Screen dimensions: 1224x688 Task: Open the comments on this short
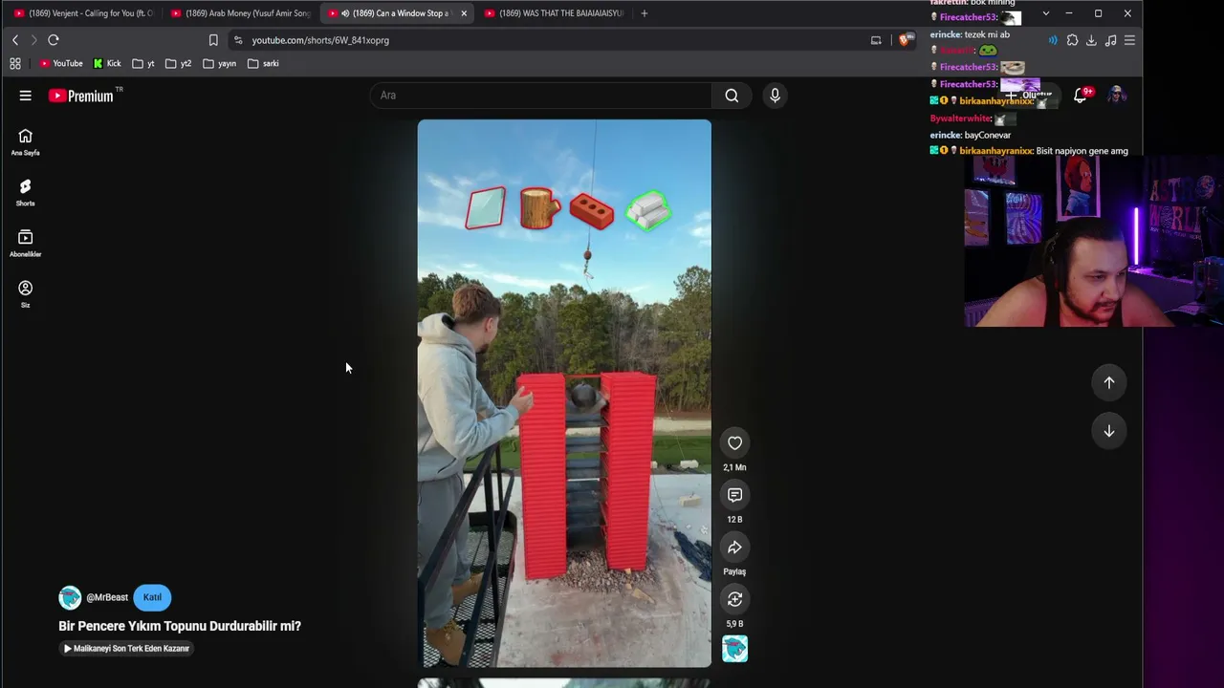click(734, 495)
